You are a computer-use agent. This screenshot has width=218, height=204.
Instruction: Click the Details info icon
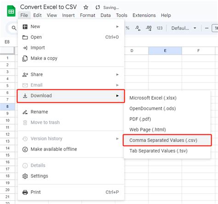pyautogui.click(x=25, y=166)
